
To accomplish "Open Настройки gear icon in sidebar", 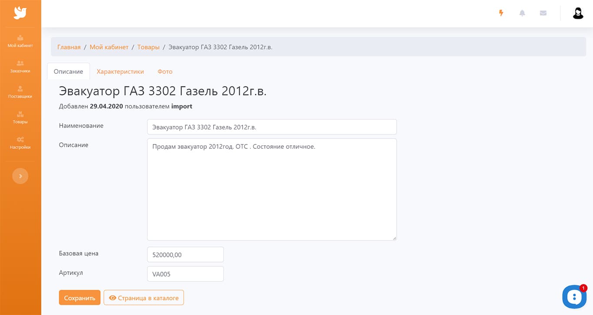I will (x=20, y=143).
